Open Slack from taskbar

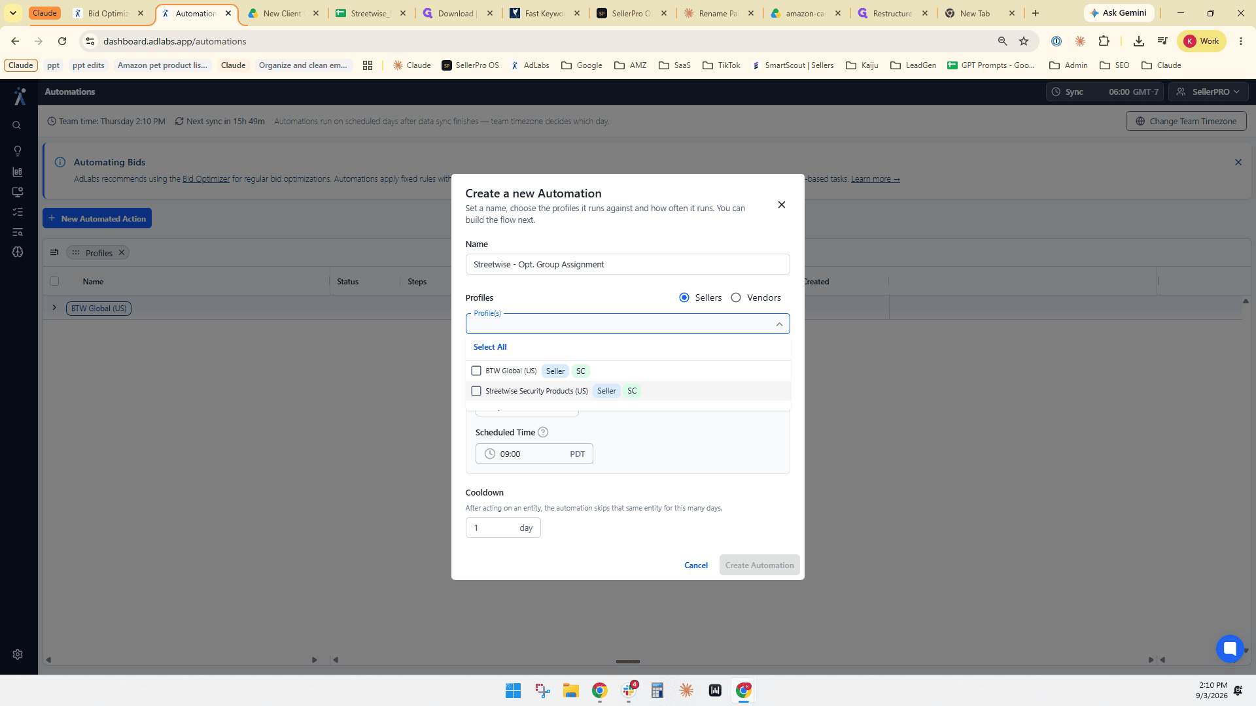629,690
